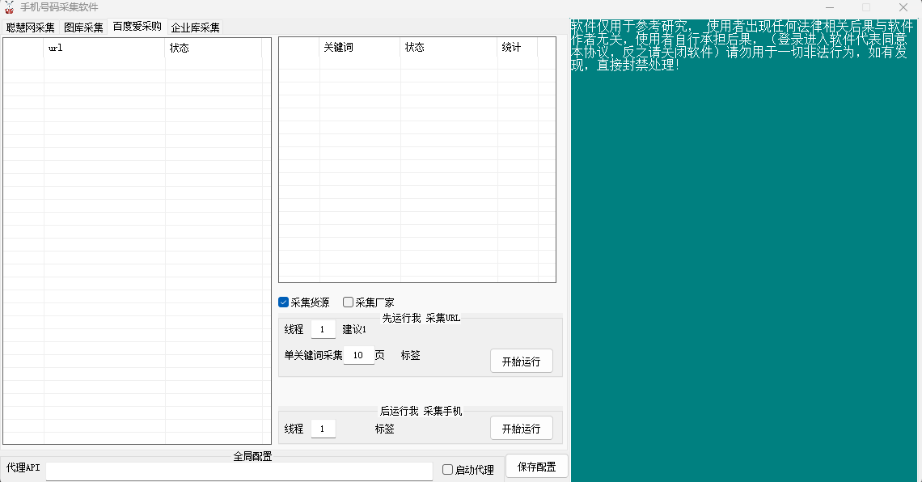This screenshot has height=482, width=922.
Task: Click the 关键词 column header
Action: click(360, 48)
